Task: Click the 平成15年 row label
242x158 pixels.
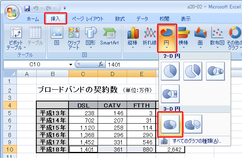Action: [x=52, y=127]
